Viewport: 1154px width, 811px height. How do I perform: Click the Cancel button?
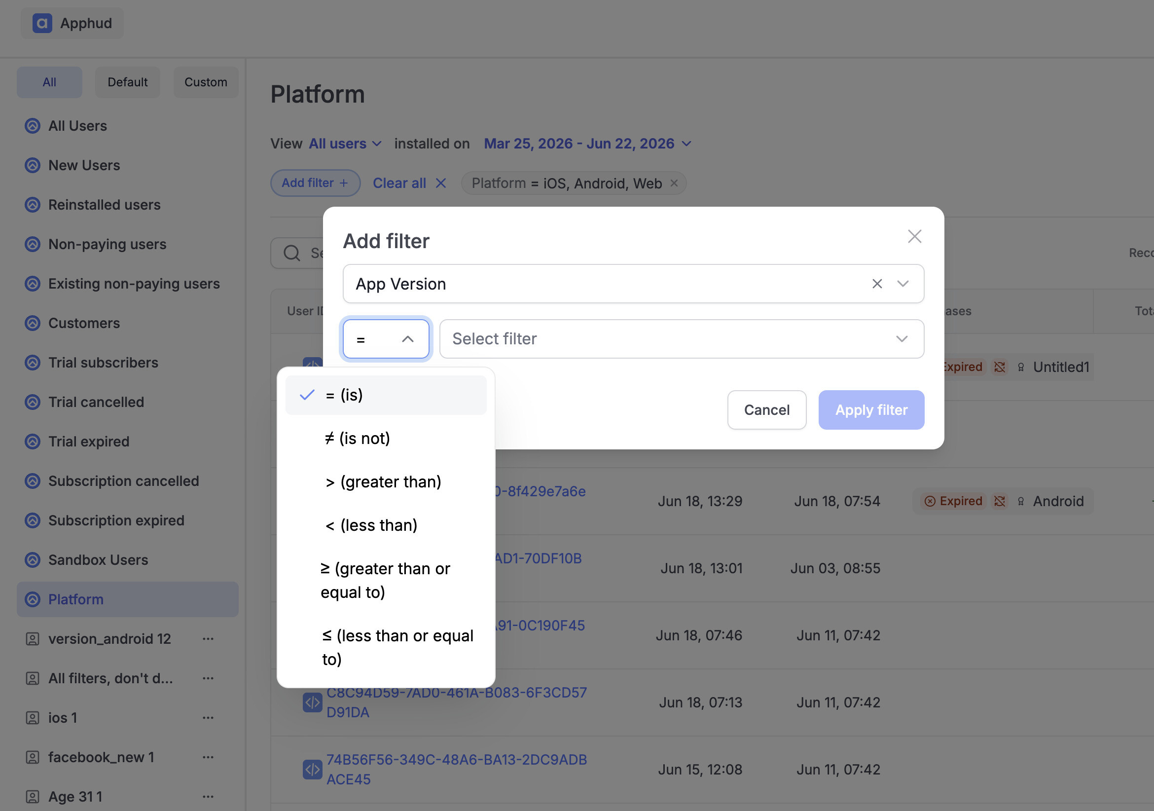click(x=766, y=410)
